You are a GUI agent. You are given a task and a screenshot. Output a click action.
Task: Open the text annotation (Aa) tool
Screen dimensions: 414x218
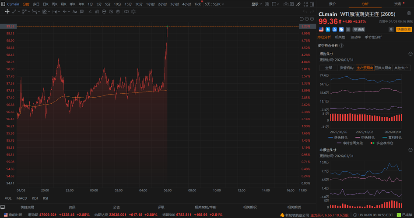point(74,11)
